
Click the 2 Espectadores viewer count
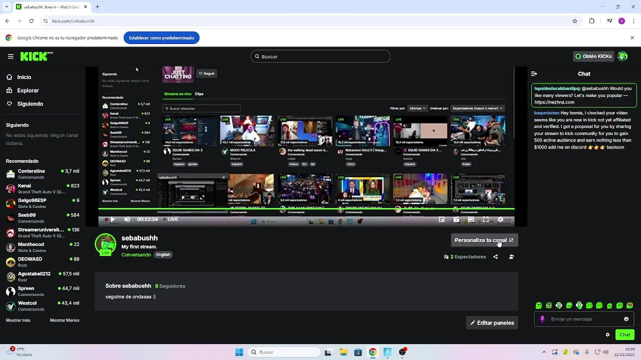pos(465,257)
